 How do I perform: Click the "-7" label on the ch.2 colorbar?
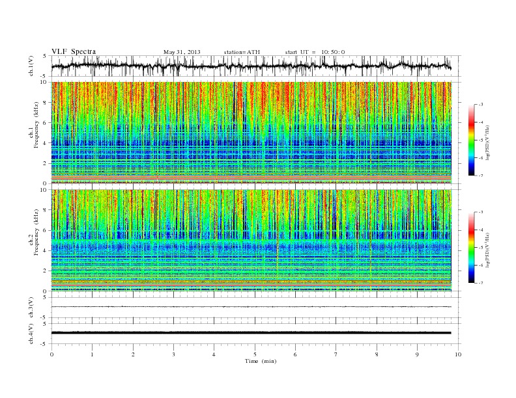(x=480, y=283)
